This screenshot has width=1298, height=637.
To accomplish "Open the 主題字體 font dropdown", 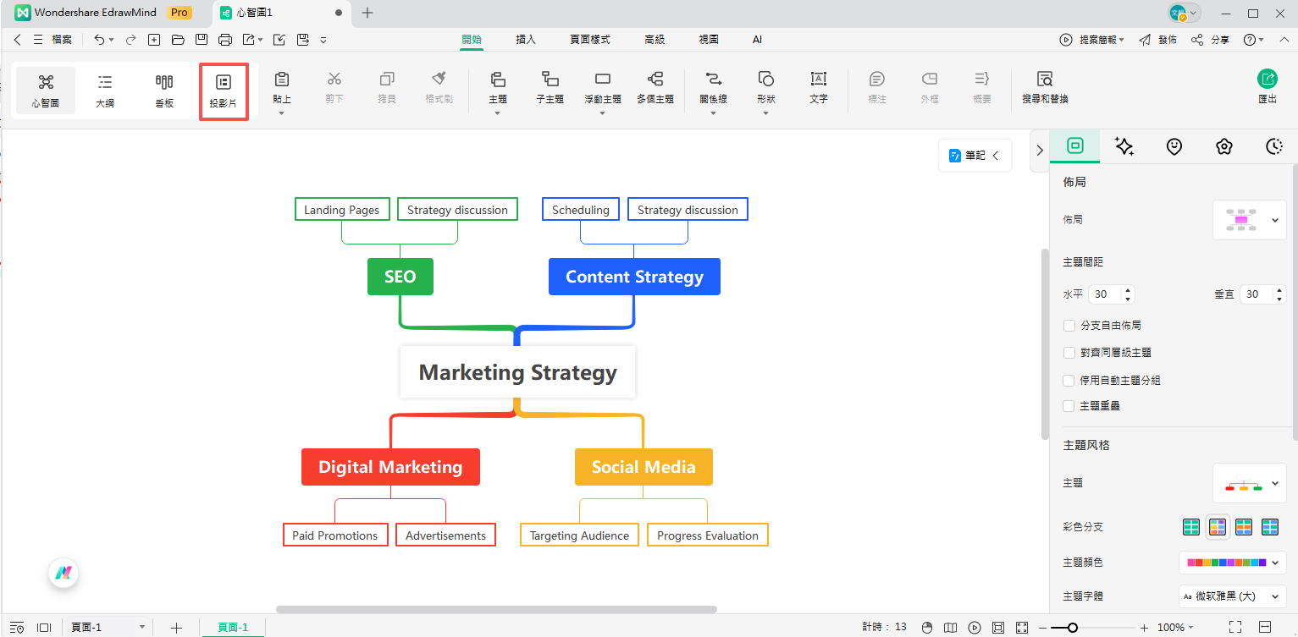I will pyautogui.click(x=1232, y=596).
